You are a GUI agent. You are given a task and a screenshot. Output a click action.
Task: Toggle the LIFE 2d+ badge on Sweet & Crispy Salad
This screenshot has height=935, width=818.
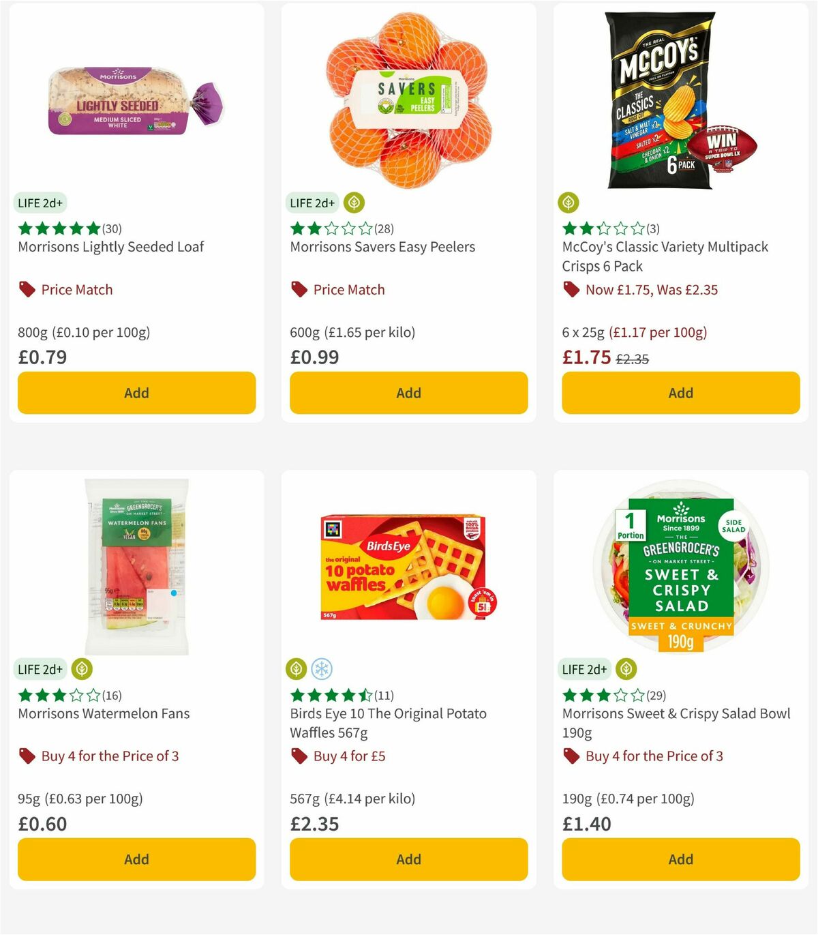(584, 669)
